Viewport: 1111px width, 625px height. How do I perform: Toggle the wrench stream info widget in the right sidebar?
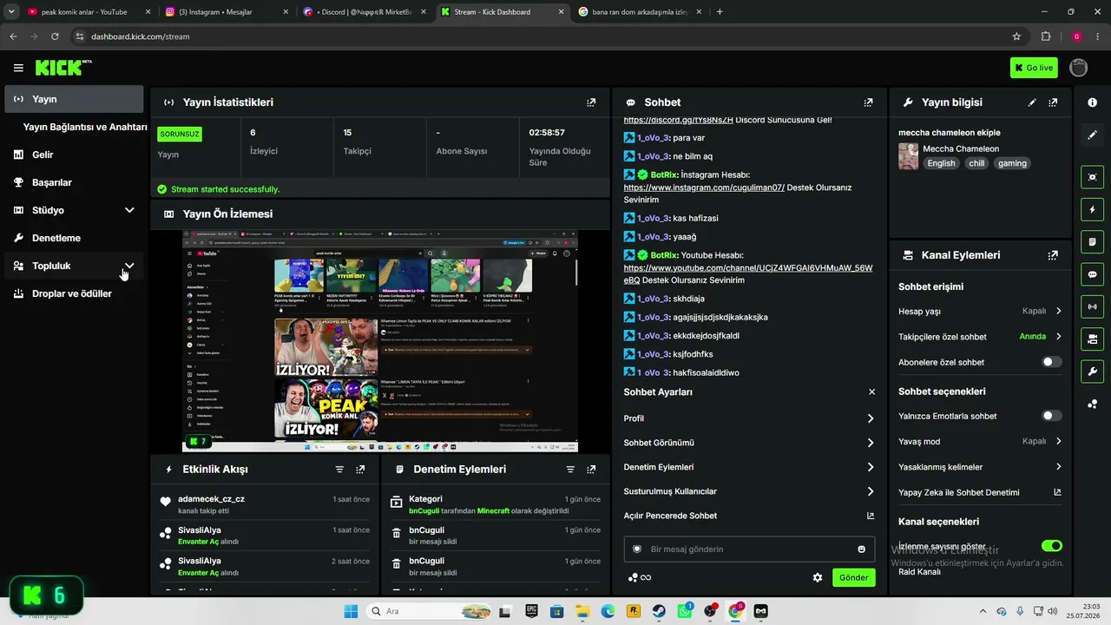(x=1092, y=372)
